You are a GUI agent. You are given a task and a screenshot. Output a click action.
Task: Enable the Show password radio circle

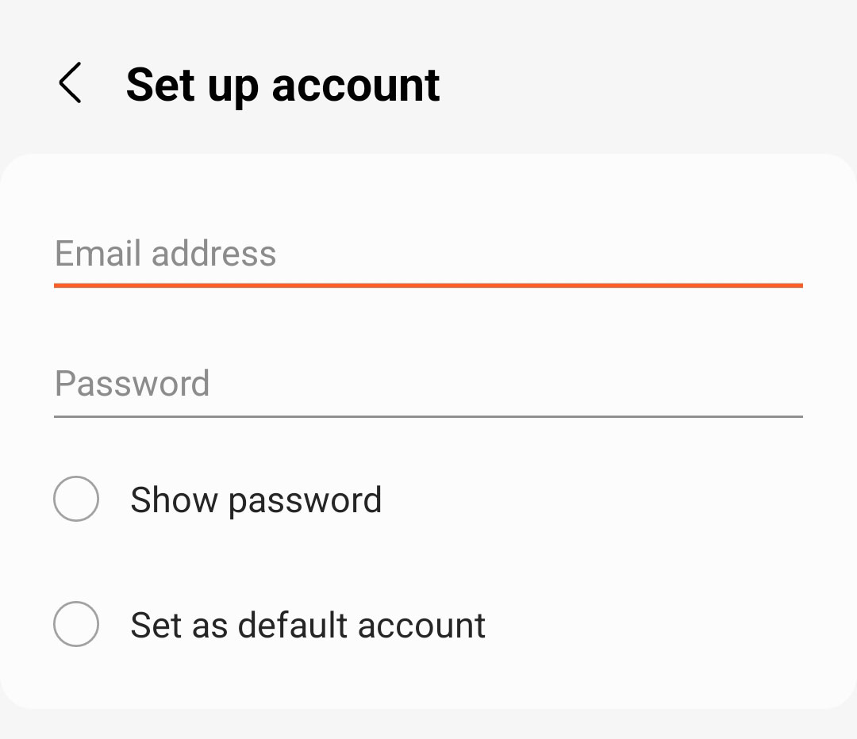pos(76,499)
